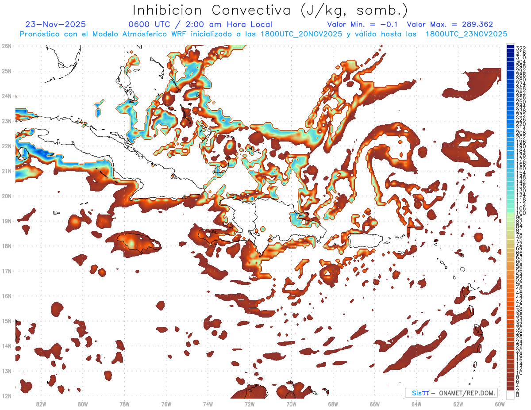Click the WRF forecast initialization description line
Image resolution: width=531 pixels, height=410 pixels.
point(263,34)
